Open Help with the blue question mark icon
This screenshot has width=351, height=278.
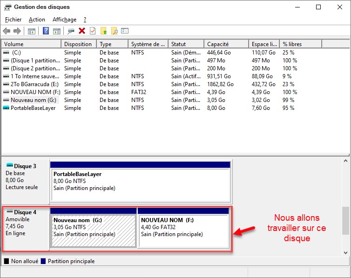pos(46,31)
